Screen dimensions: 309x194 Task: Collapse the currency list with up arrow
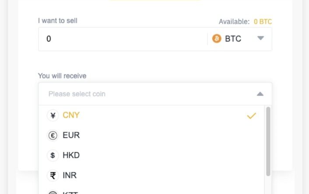[260, 94]
